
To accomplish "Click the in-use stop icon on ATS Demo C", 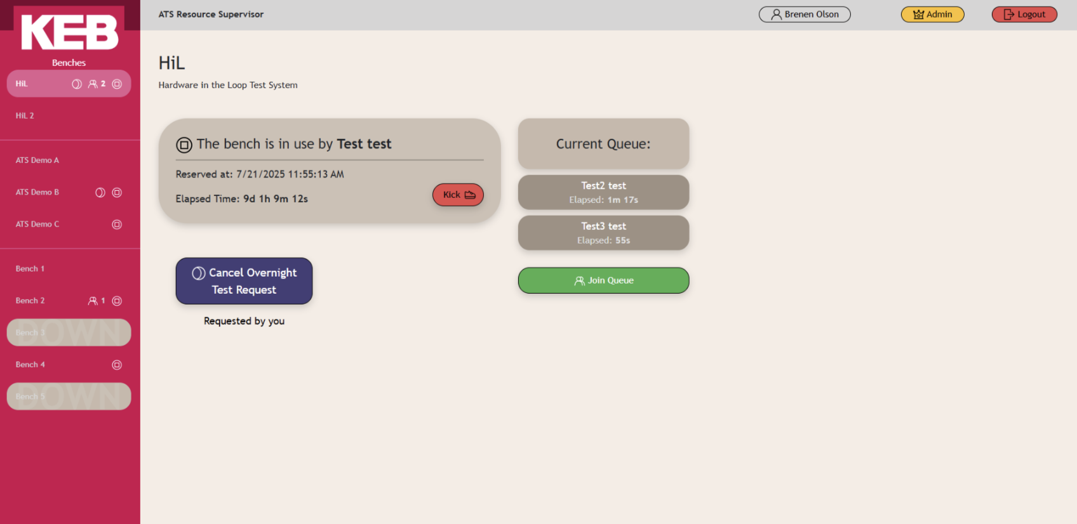I will [117, 225].
